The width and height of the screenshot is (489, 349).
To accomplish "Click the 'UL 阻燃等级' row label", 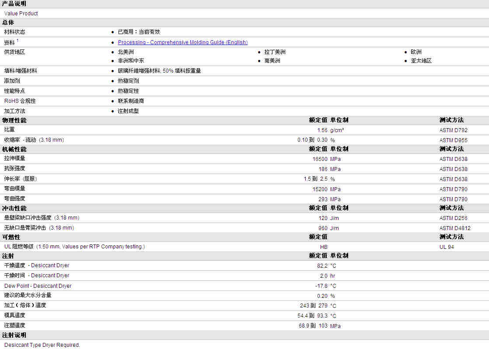I will click(19, 247).
